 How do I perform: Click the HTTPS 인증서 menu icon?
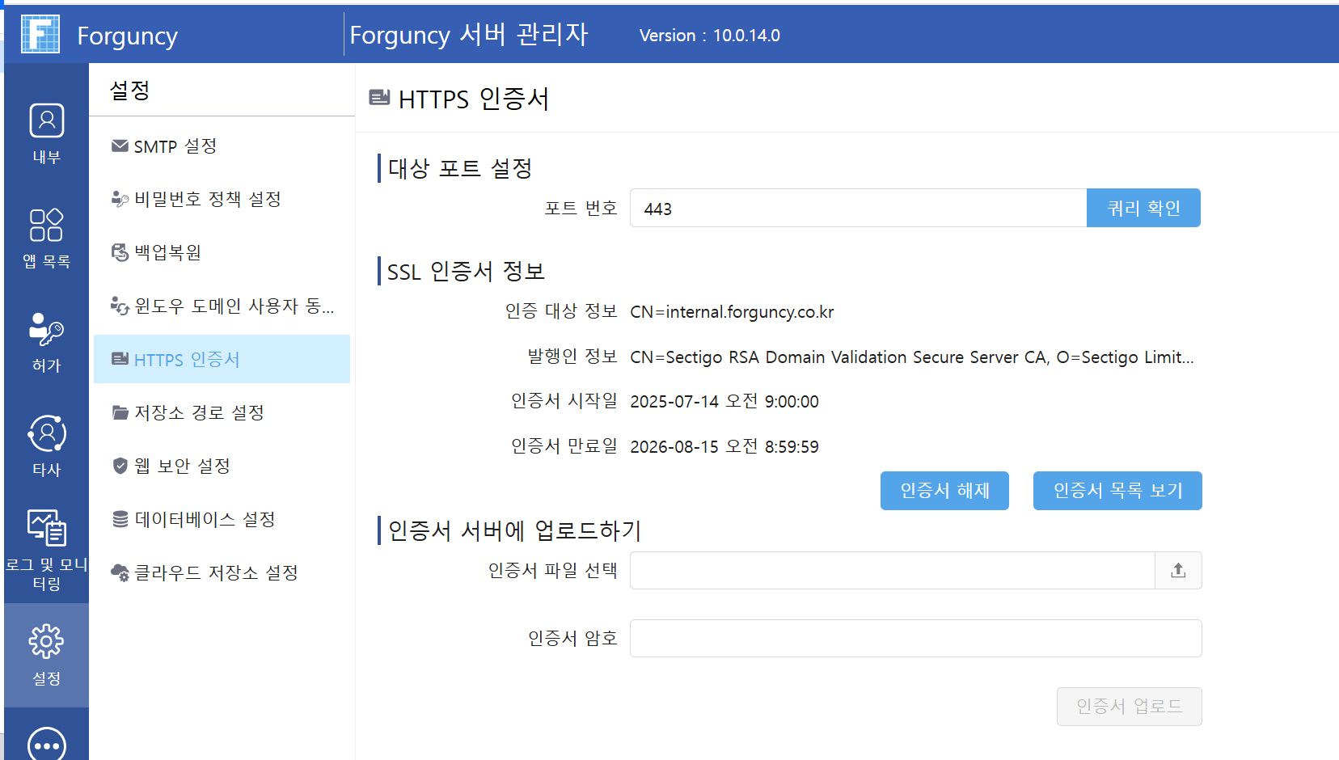pyautogui.click(x=120, y=359)
